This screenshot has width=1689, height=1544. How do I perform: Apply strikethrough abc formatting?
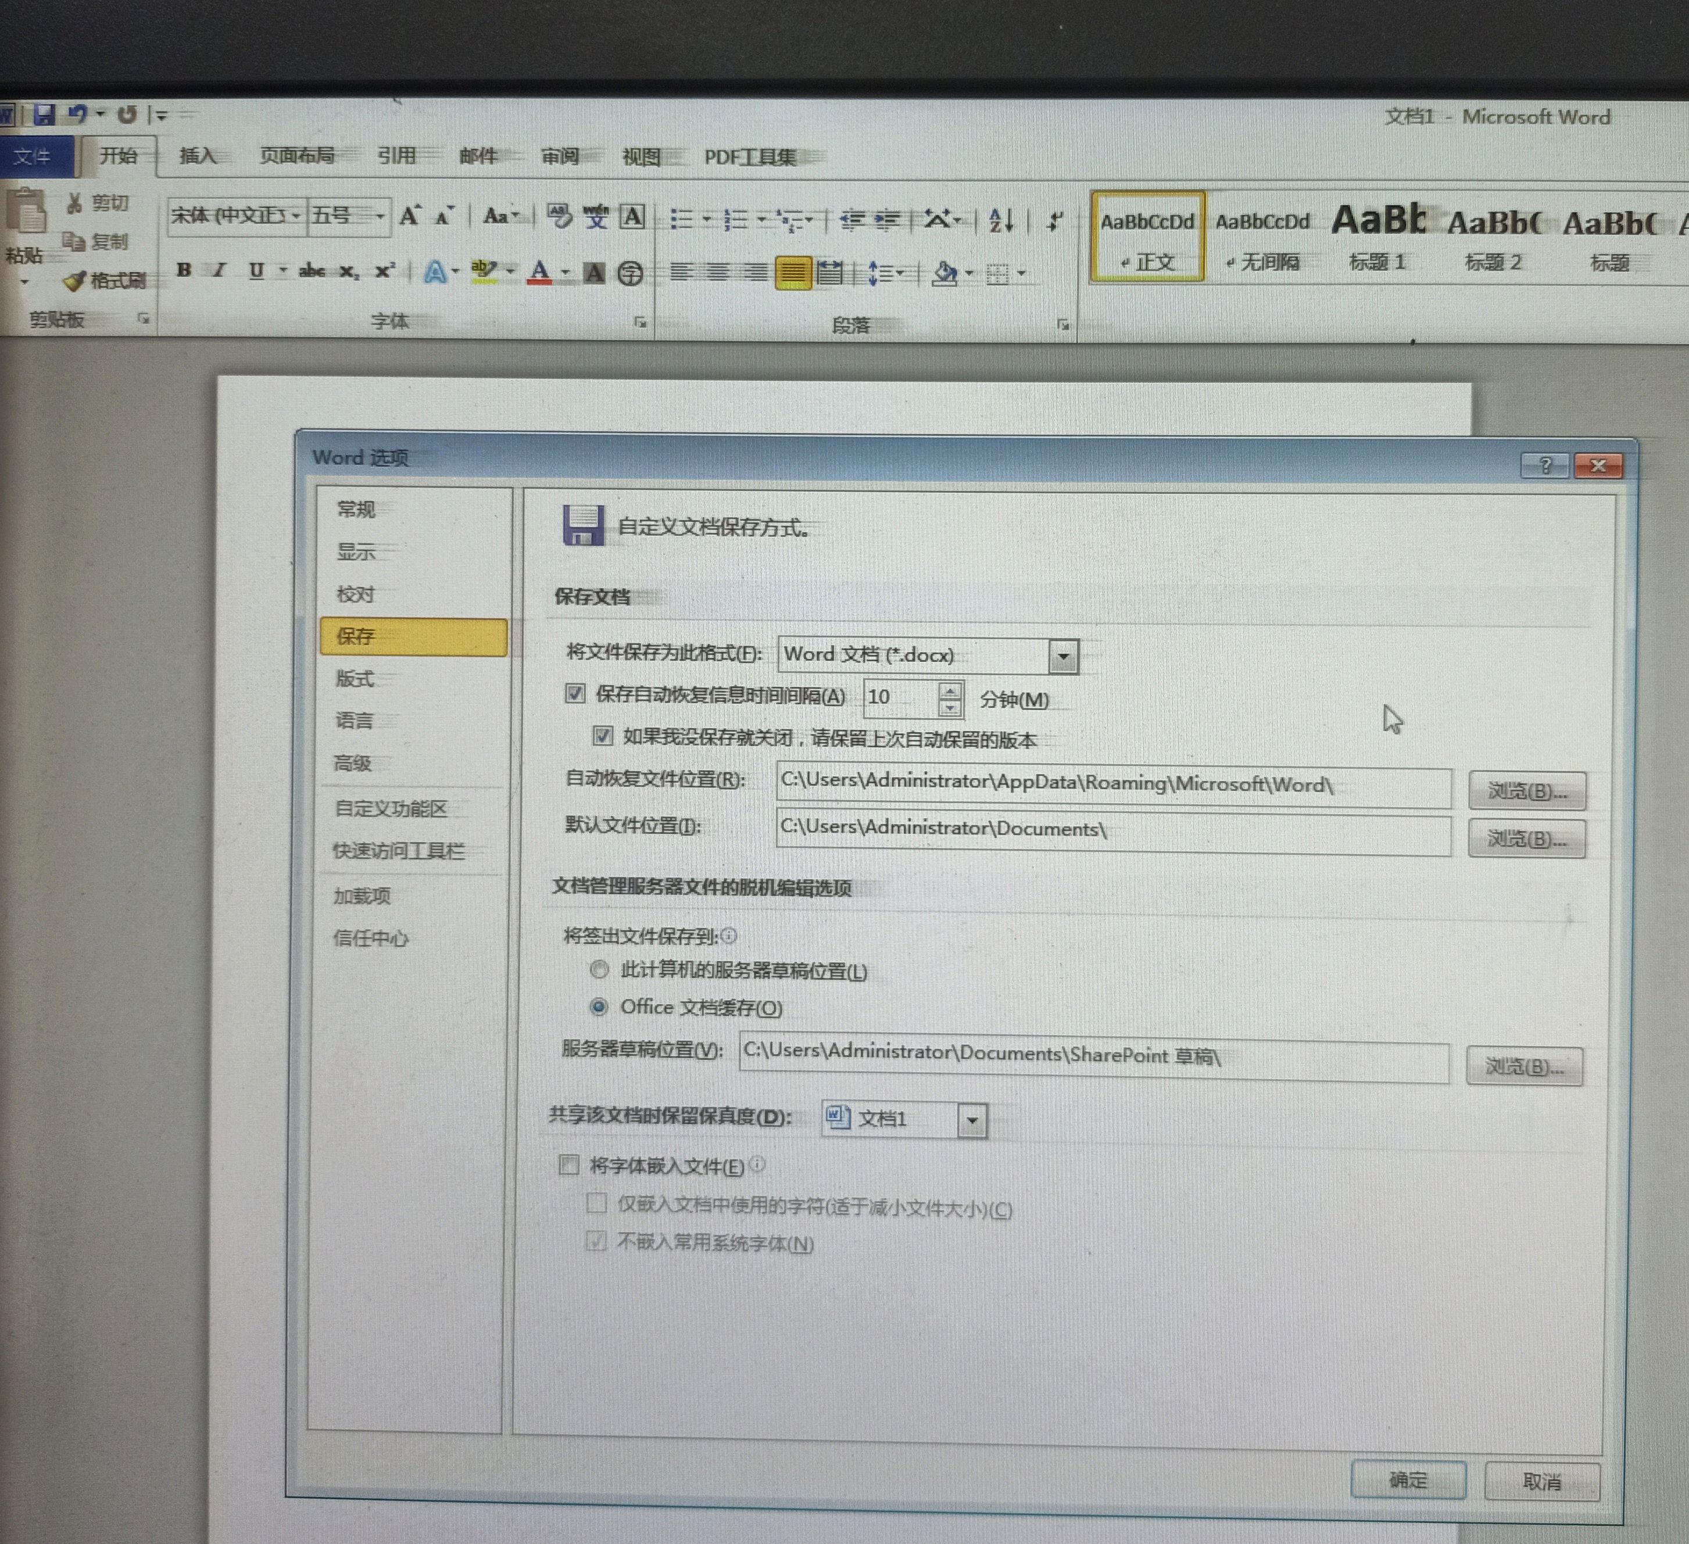tap(312, 271)
